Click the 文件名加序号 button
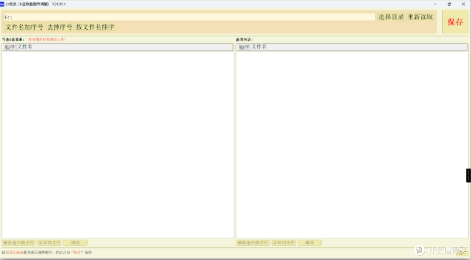This screenshot has width=471, height=260. pos(24,27)
